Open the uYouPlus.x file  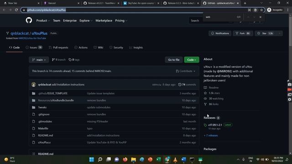[44, 143]
